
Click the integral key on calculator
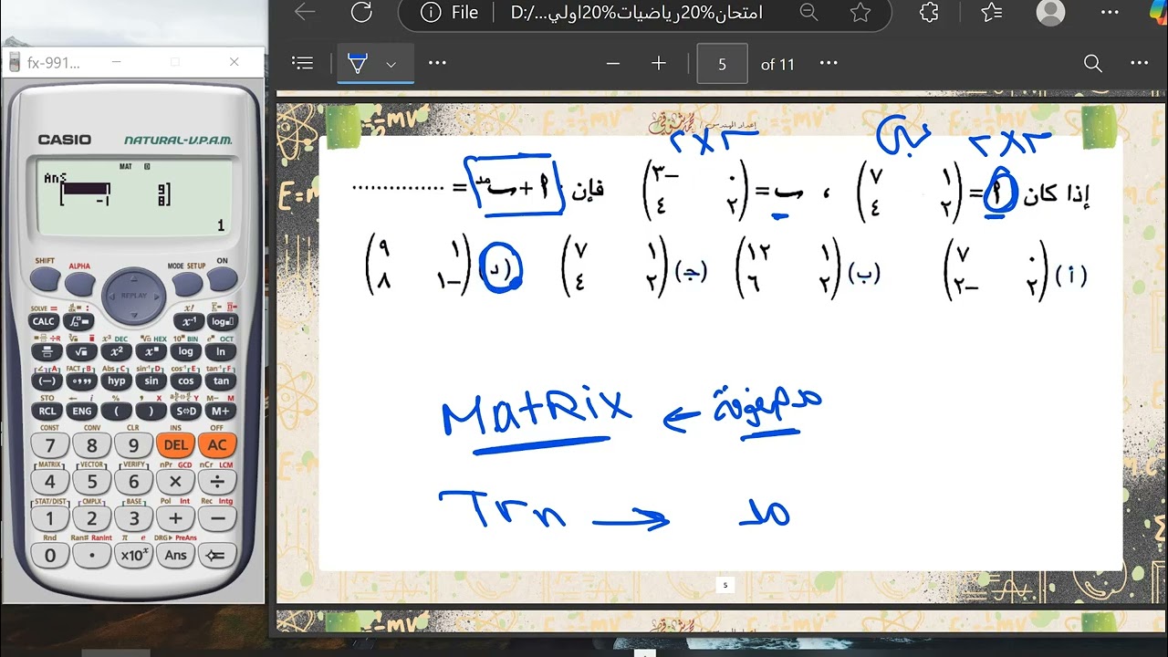[x=79, y=322]
